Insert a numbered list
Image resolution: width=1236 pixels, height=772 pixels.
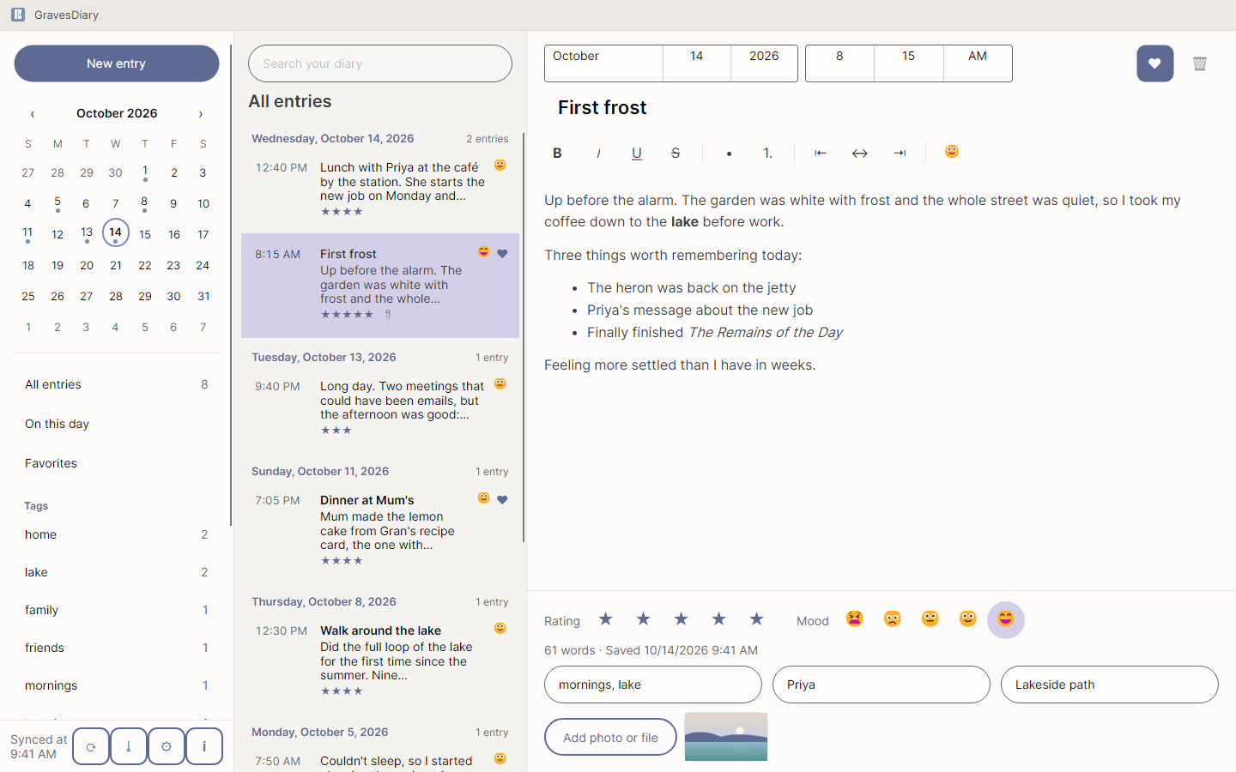[767, 153]
